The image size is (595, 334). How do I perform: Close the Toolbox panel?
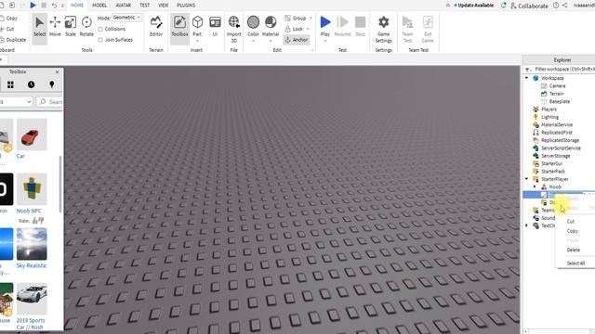click(58, 71)
